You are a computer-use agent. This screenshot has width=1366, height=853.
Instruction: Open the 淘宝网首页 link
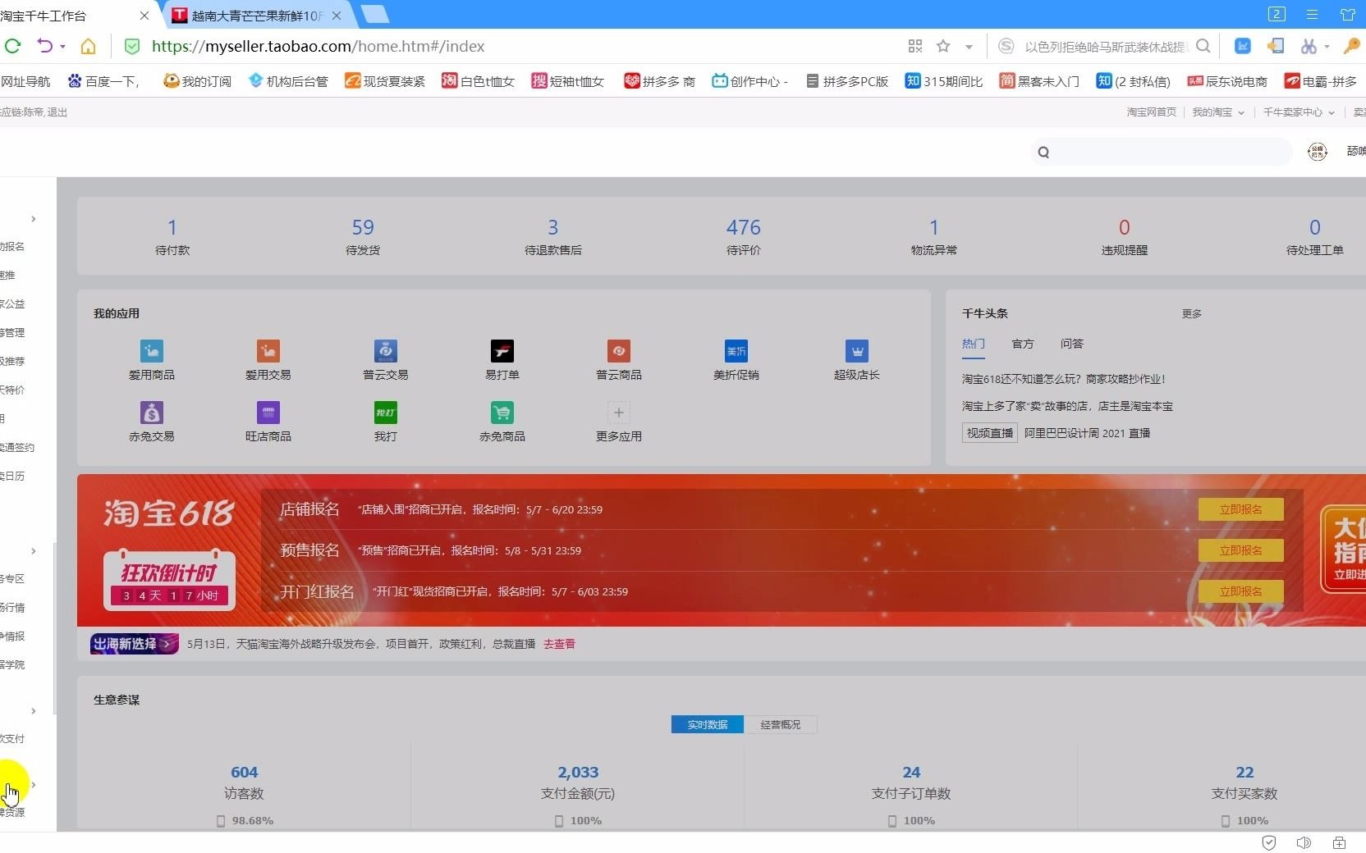point(1151,112)
